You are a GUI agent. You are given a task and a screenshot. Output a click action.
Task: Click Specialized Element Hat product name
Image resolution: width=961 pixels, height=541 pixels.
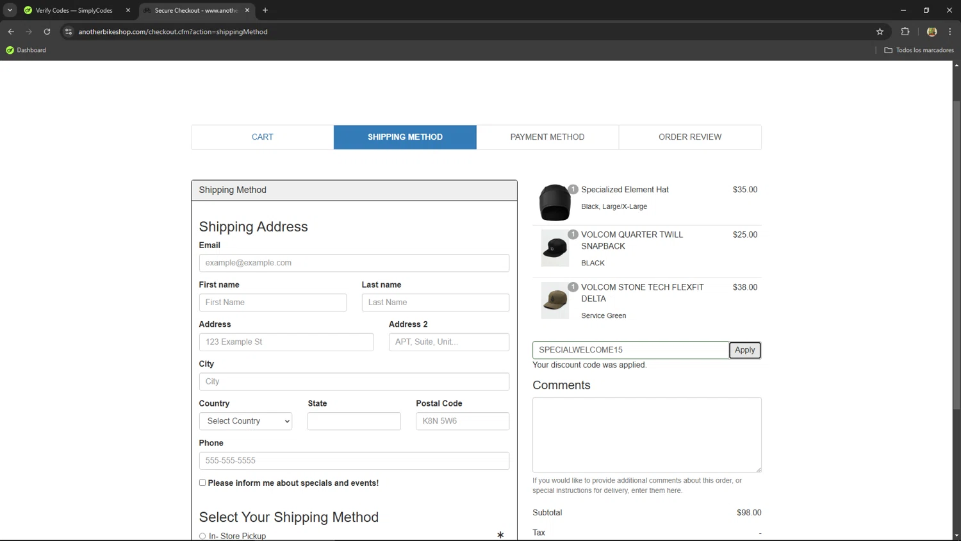(625, 190)
